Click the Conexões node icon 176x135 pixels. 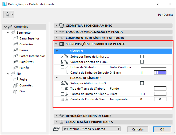(15, 85)
